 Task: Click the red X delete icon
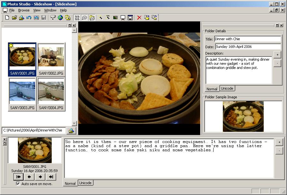click(x=139, y=18)
